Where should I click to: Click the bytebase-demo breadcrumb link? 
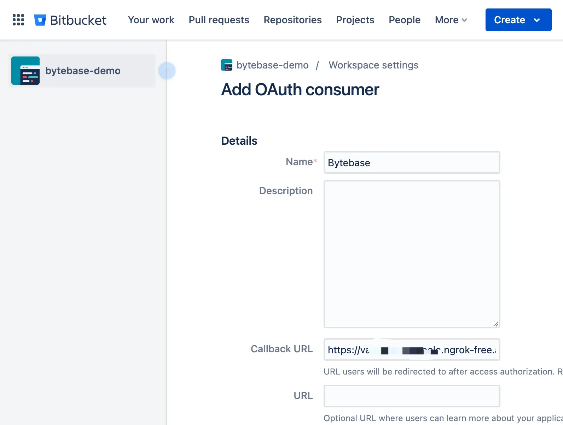coord(272,65)
